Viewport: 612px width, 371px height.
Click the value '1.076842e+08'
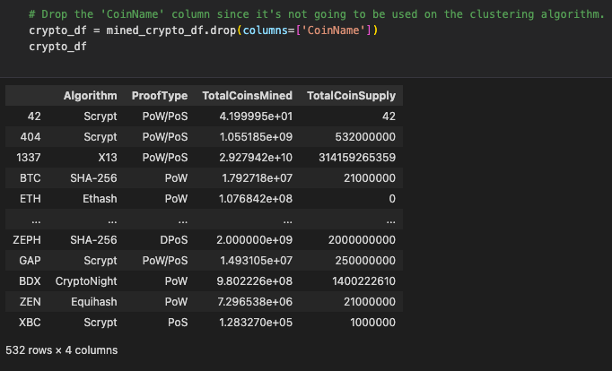(x=256, y=199)
